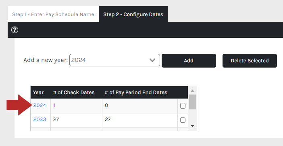The image size is (283, 146).
Task: Click the # of Pay Period End Dates header
Action: tap(136, 93)
